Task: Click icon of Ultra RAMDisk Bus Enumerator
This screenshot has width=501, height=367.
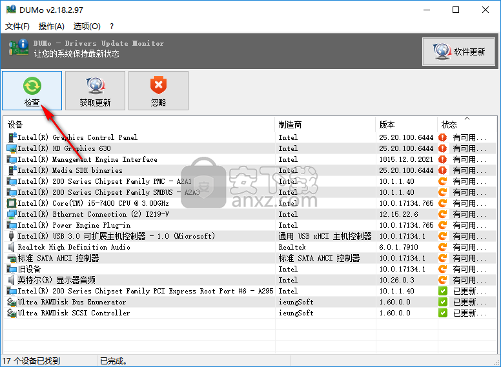Action: click(x=12, y=303)
